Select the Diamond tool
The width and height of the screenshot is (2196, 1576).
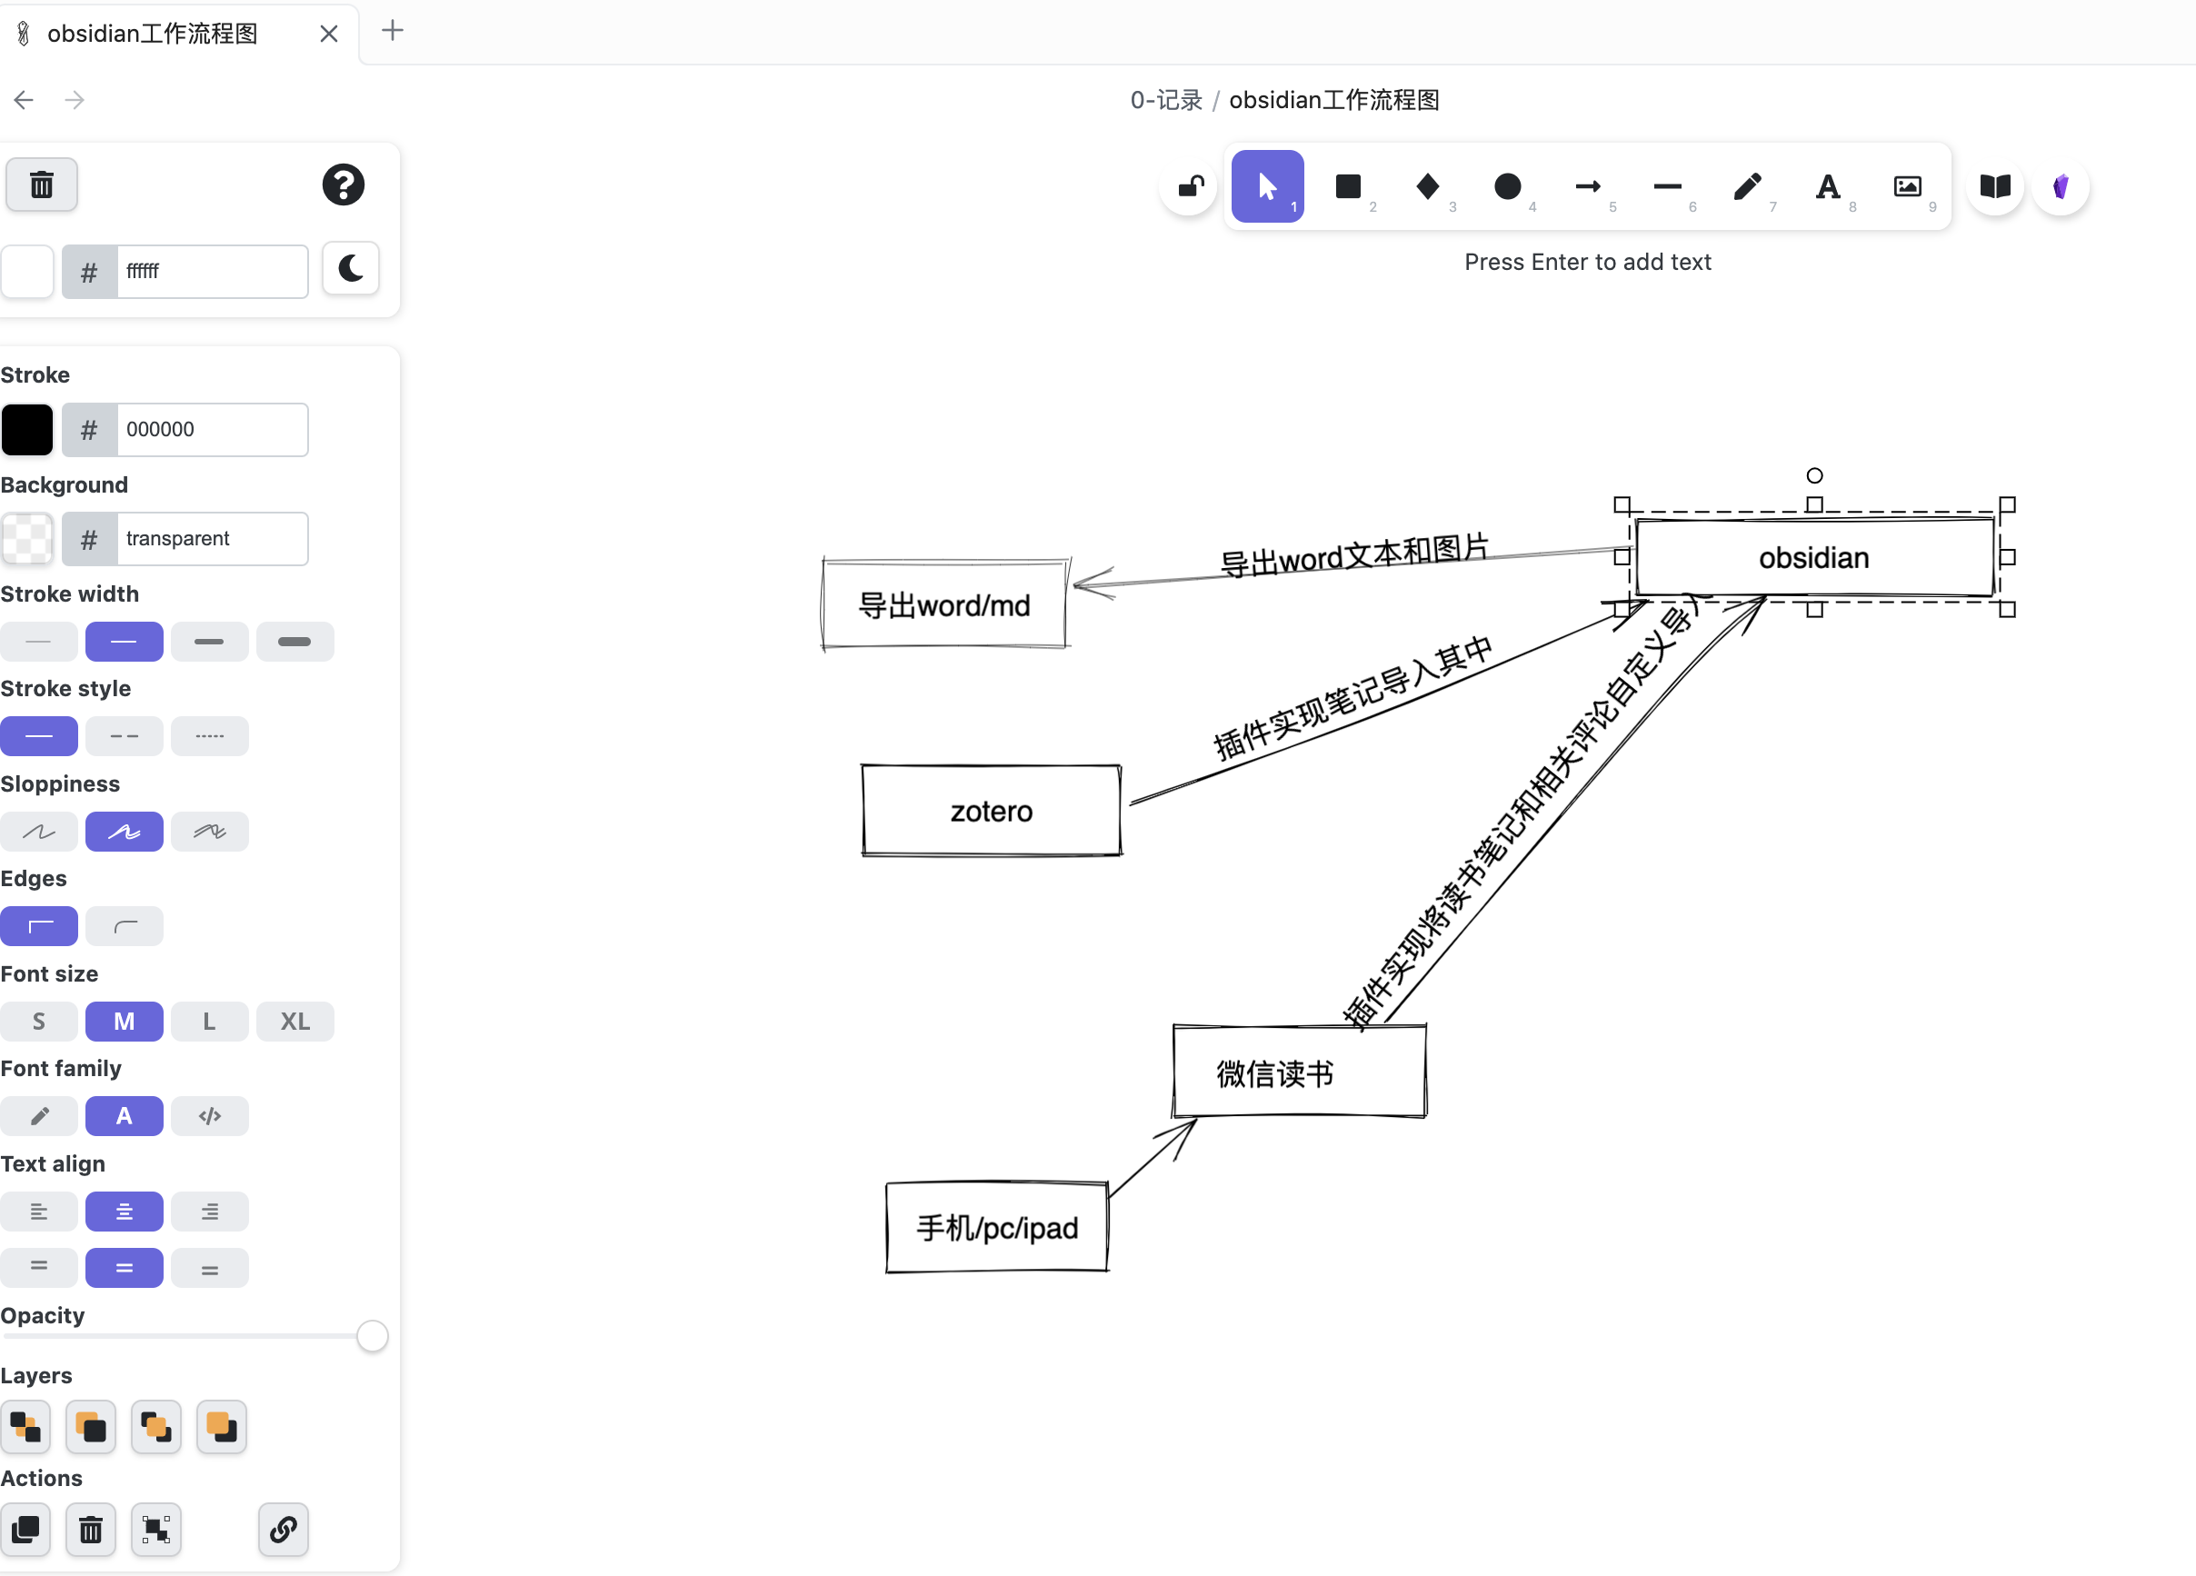pos(1427,186)
